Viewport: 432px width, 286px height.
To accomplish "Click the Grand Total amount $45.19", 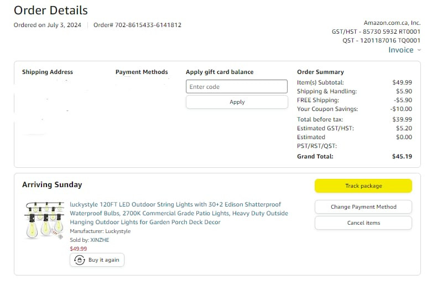I will pos(402,156).
